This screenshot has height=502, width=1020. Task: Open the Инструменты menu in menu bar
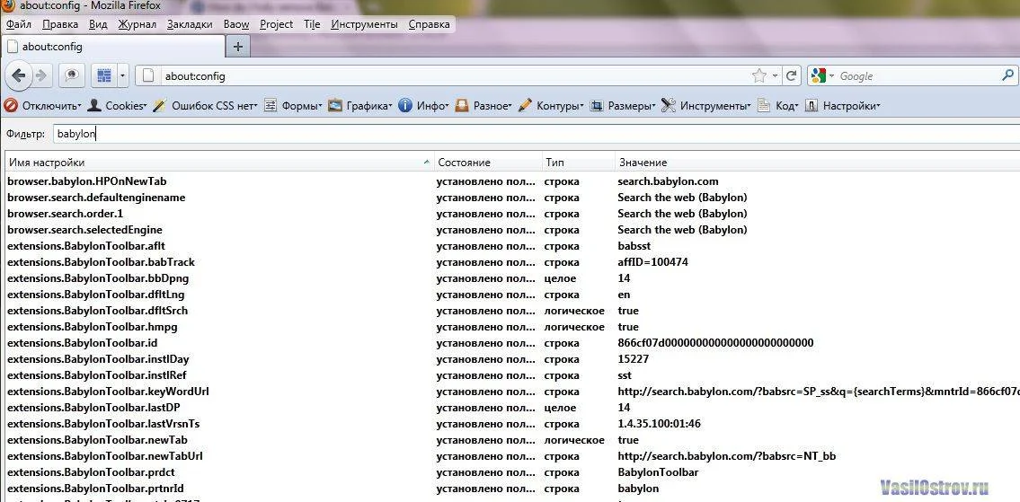(x=364, y=24)
